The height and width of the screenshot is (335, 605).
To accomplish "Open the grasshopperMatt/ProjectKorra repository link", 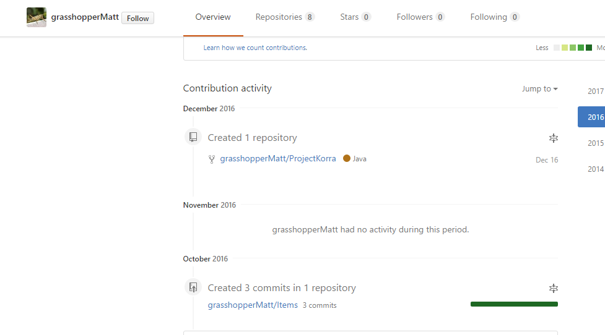I will pyautogui.click(x=278, y=159).
